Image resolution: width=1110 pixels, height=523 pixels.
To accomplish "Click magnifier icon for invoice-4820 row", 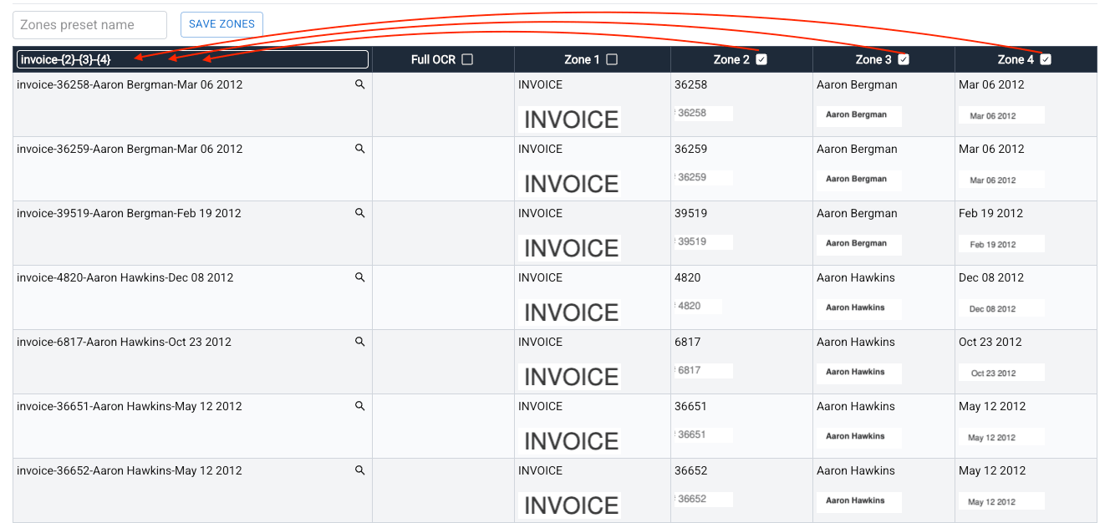I will [360, 277].
